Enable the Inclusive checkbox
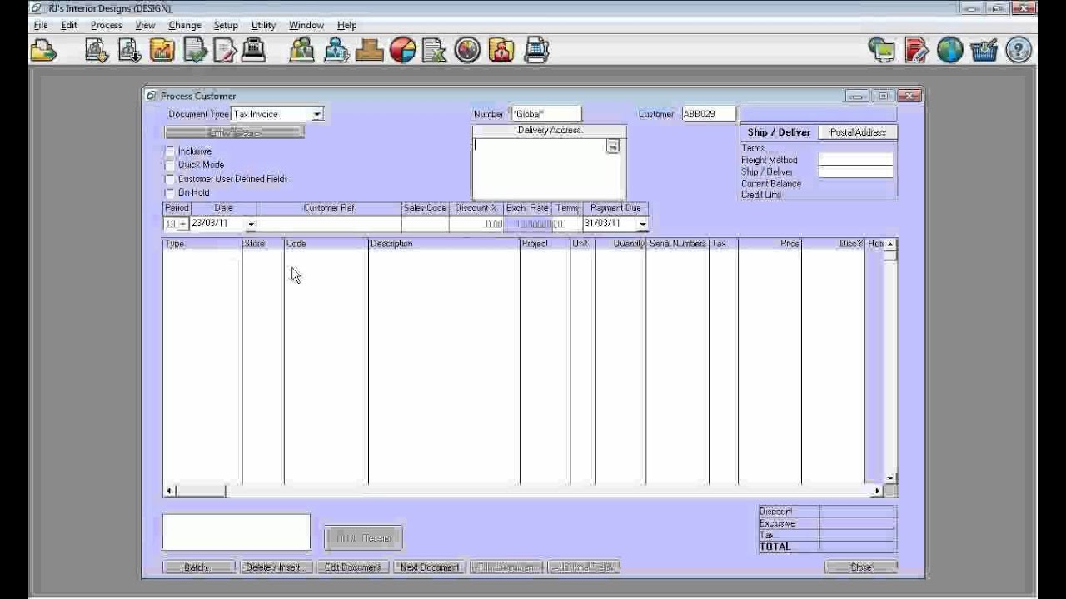 point(171,151)
